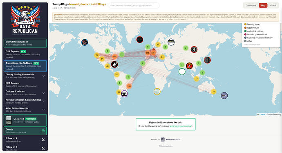Filter by the "other" gray swatch
Image resolution: width=282 pixels, height=153 pixels.
245,41
